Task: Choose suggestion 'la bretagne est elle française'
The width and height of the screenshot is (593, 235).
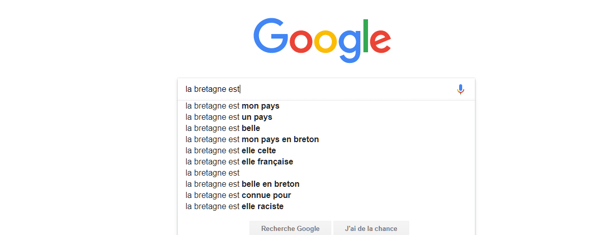Action: tap(326, 162)
